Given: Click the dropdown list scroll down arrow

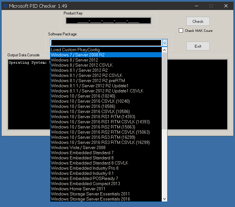Looking at the screenshot, I should (x=164, y=199).
